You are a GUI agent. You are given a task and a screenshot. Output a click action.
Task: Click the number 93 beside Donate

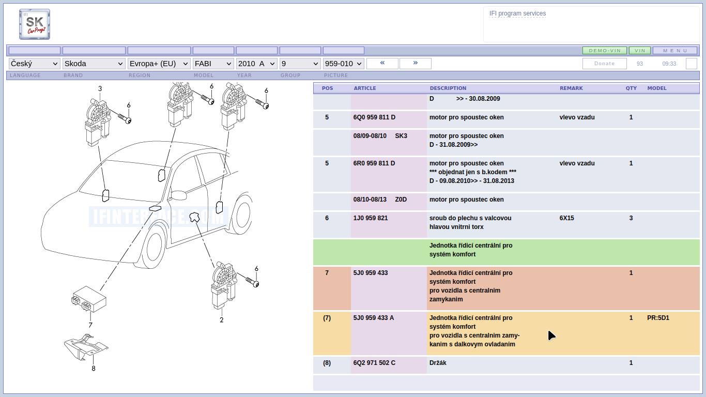tap(640, 64)
